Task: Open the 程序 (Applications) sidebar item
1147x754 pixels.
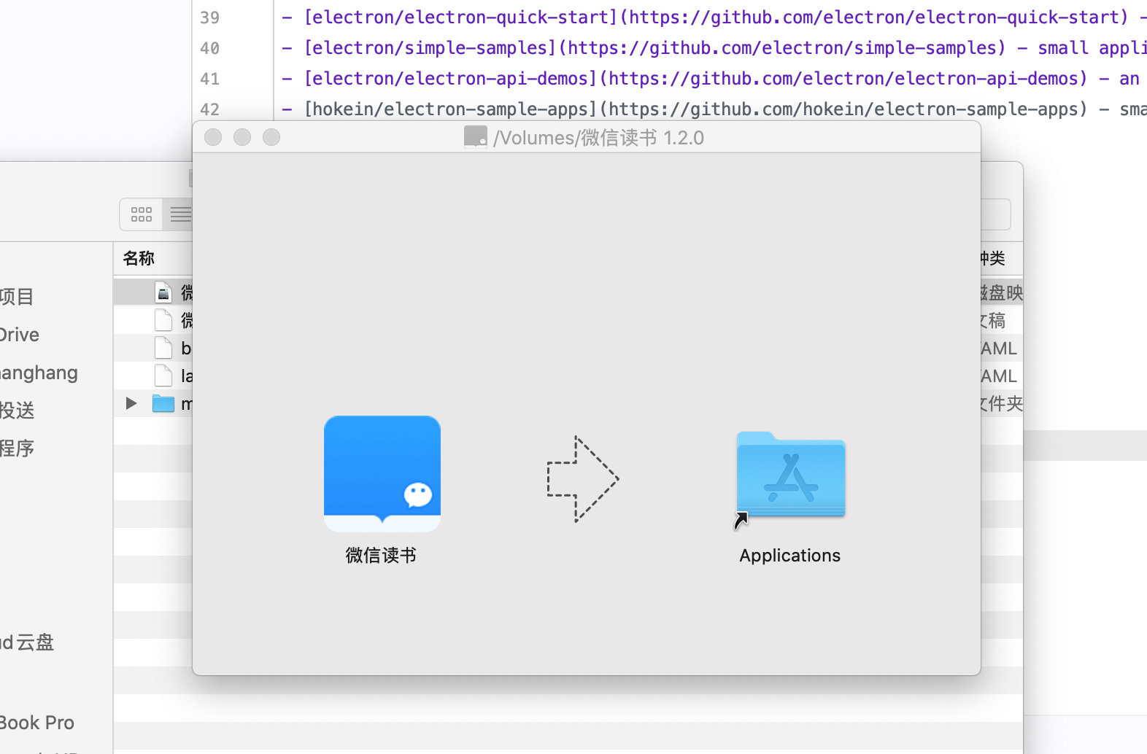Action: 18,448
